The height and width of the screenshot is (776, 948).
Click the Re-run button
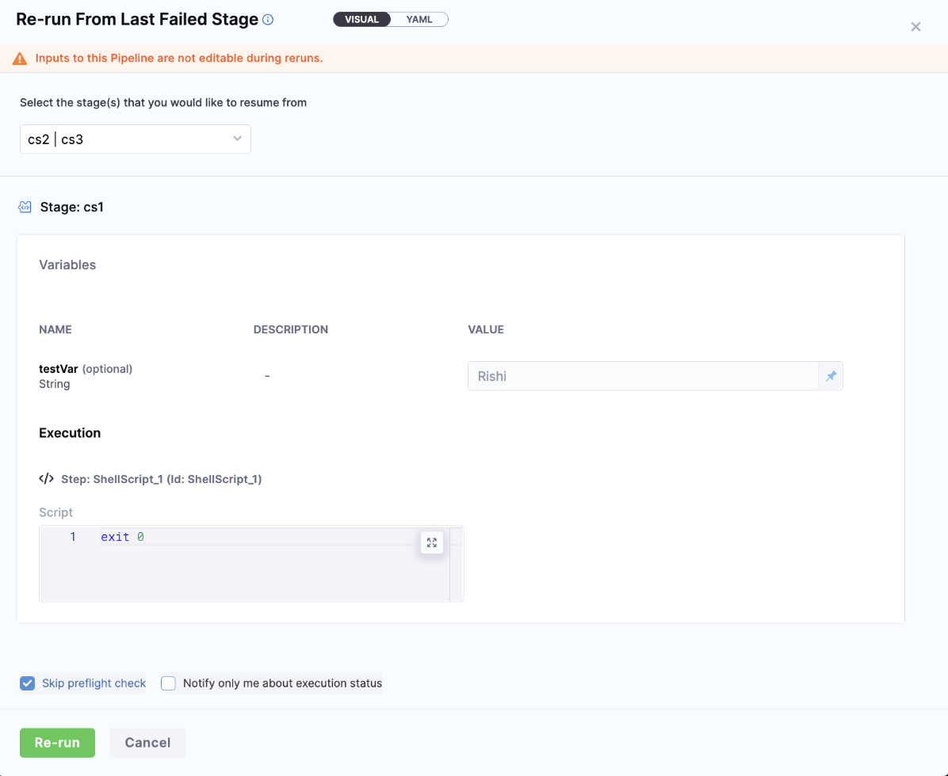tap(57, 743)
